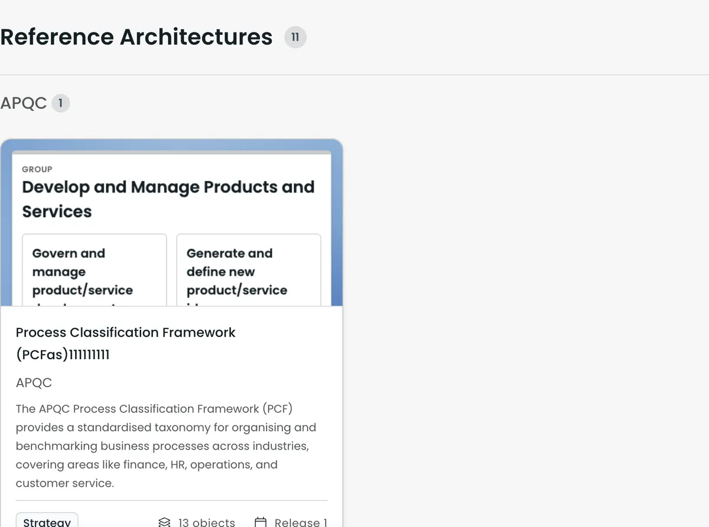
Task: Click 'Develop and Manage Products and Services' title
Action: tap(168, 199)
